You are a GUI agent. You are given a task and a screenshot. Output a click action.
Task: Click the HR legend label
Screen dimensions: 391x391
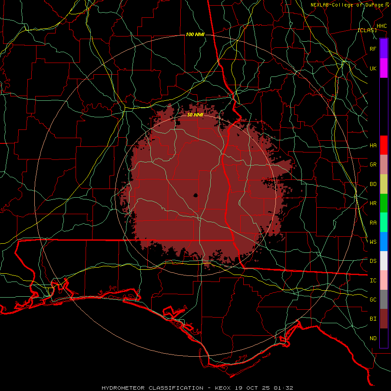(x=373, y=203)
